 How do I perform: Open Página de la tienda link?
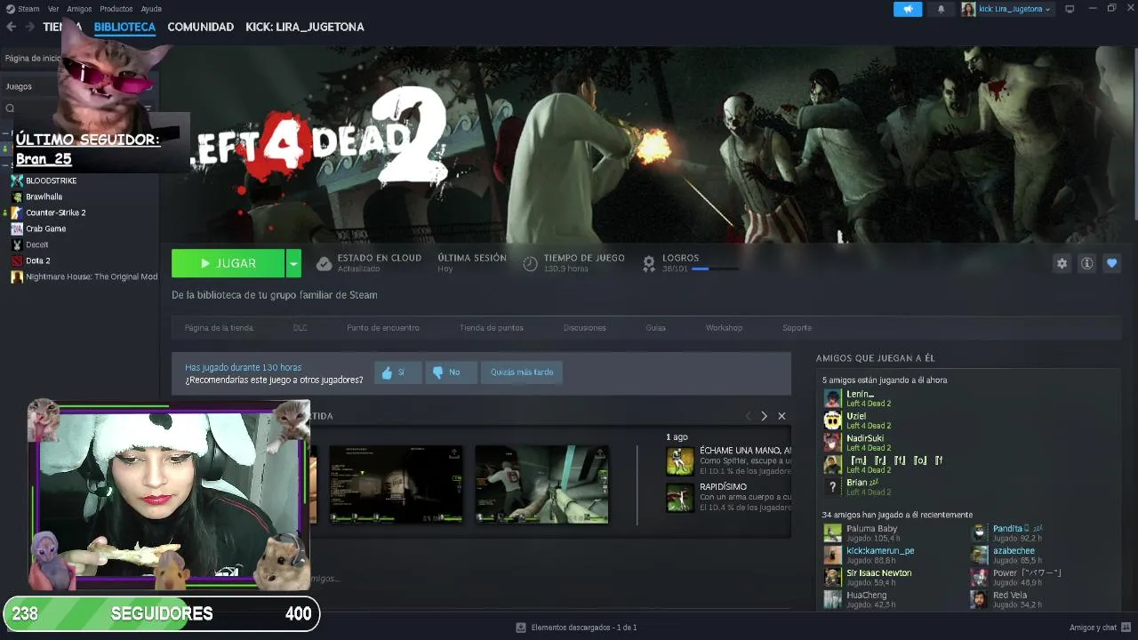pos(219,328)
